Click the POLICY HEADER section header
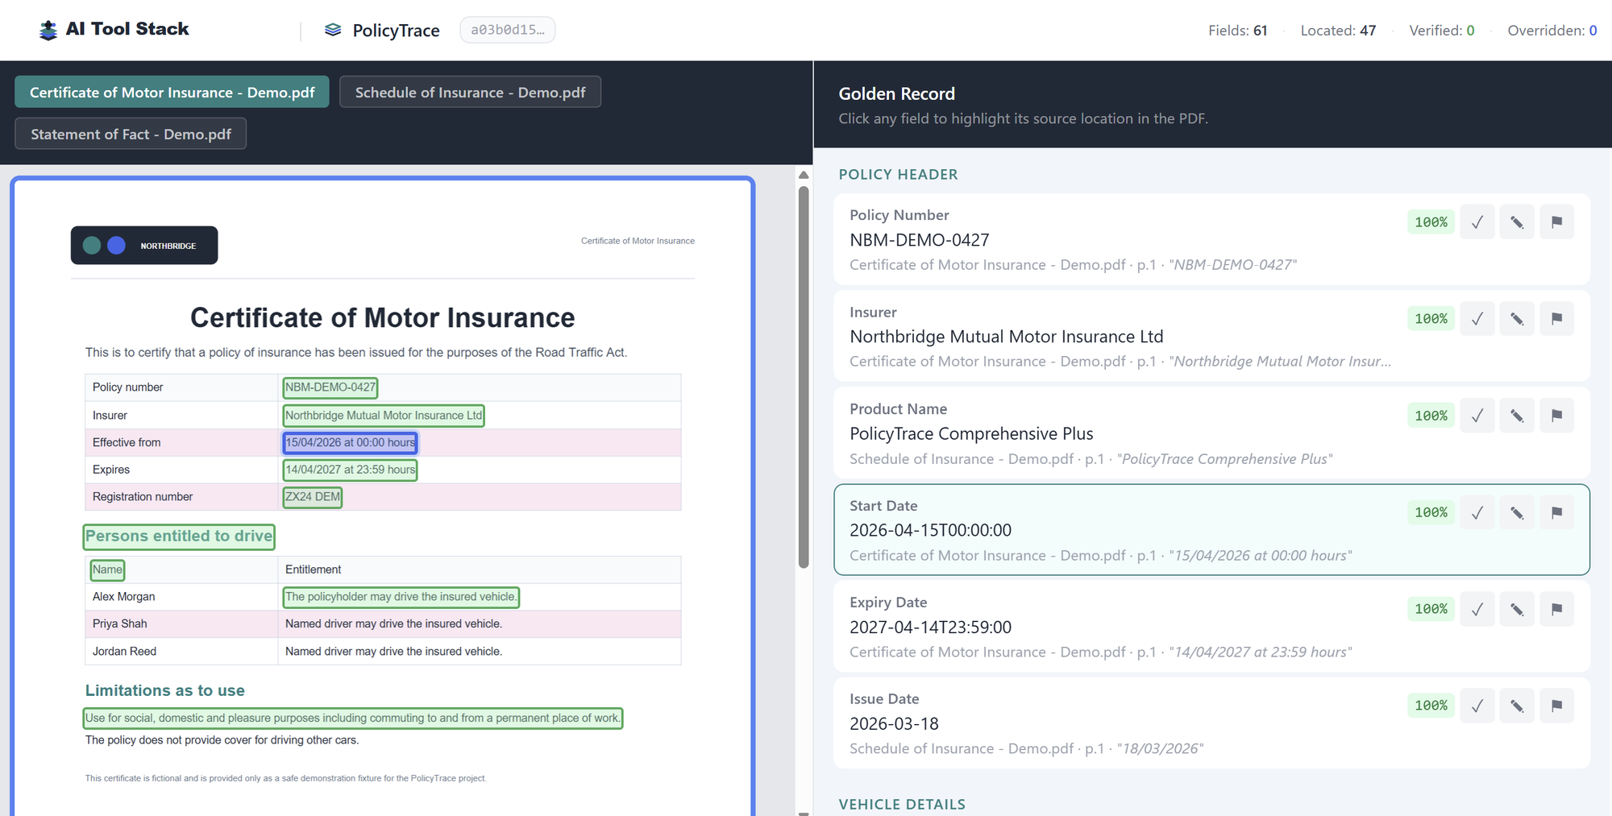The image size is (1612, 816). (x=899, y=174)
